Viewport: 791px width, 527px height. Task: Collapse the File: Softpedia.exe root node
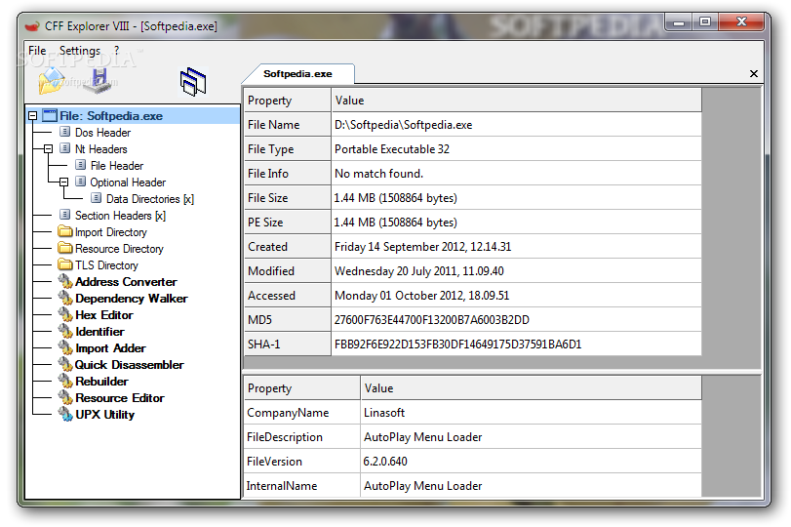pyautogui.click(x=33, y=116)
